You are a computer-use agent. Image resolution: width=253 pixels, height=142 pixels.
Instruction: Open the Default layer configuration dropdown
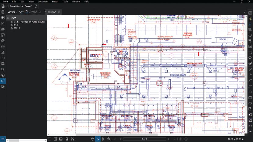(x=35, y=12)
